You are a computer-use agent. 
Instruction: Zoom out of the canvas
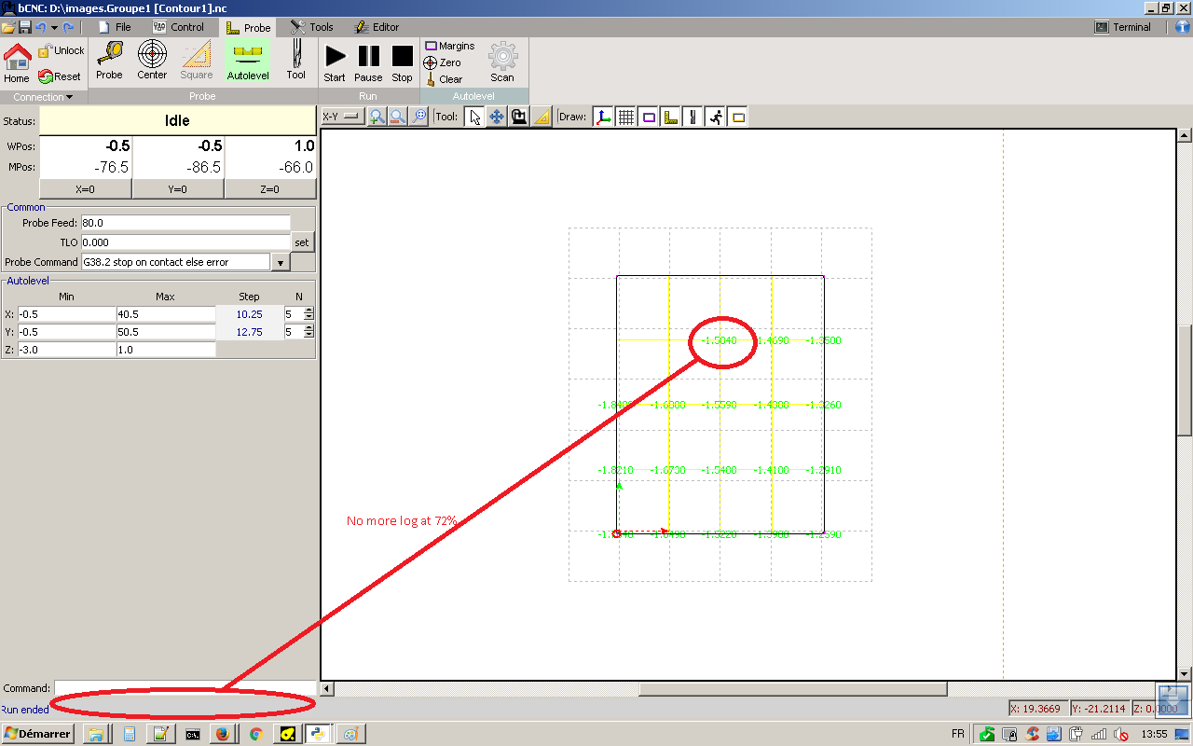398,117
